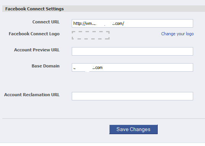The width and height of the screenshot is (205, 146).
Task: Click the Connect URL label
Action: [46, 22]
